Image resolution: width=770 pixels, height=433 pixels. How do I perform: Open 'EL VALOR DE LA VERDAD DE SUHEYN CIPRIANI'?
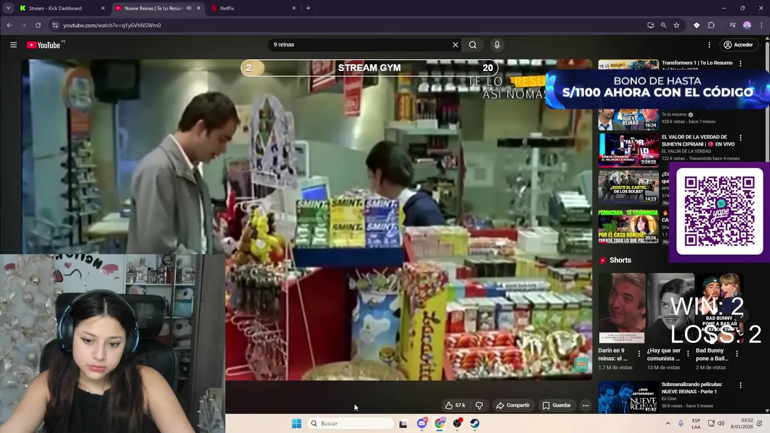698,141
